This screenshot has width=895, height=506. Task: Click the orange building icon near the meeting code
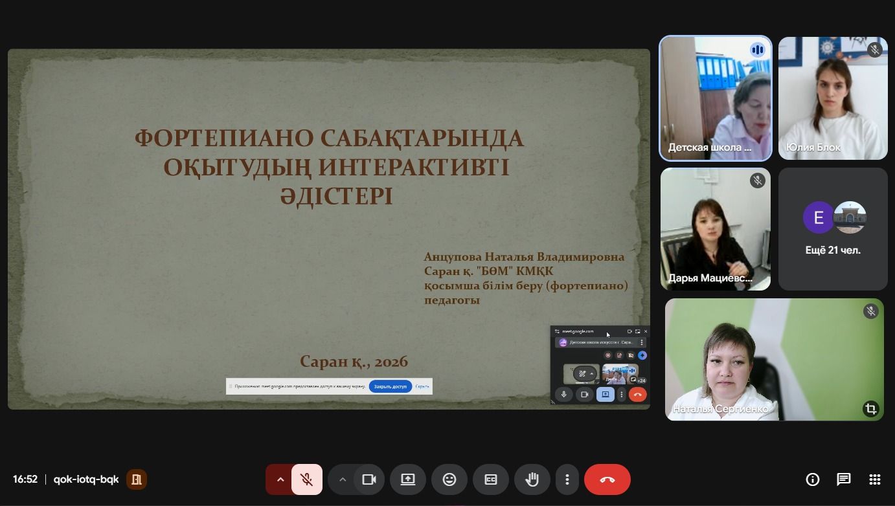(x=137, y=479)
